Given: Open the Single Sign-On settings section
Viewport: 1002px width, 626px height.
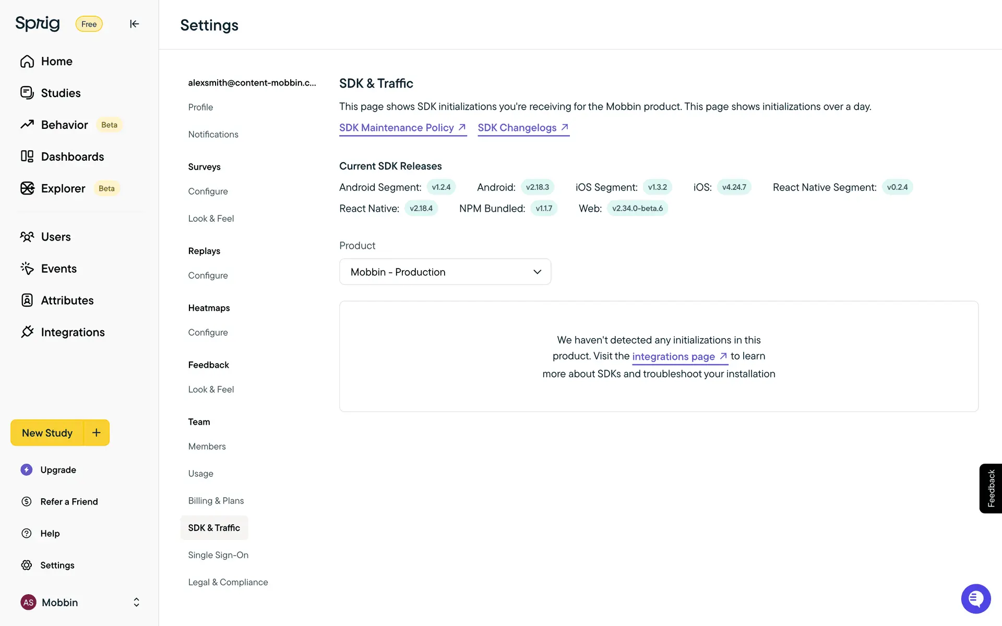Looking at the screenshot, I should [x=218, y=555].
